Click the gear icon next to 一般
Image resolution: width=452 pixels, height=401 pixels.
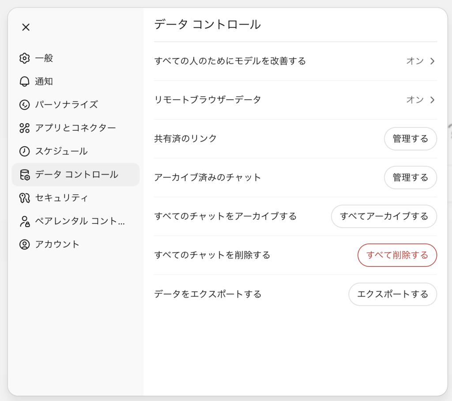point(25,58)
